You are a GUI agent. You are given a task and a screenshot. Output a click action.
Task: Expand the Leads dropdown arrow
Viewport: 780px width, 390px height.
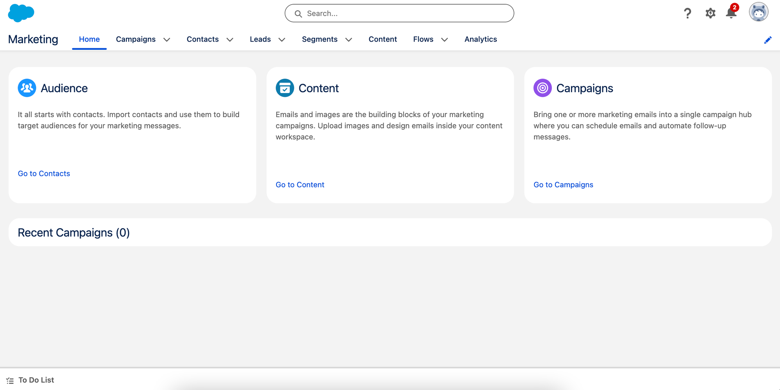point(282,40)
